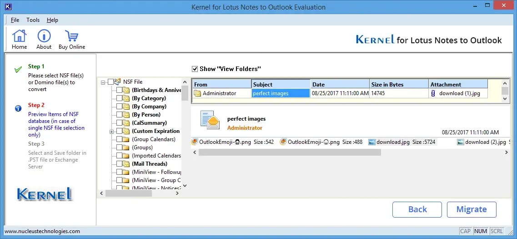517x239 pixels.
Task: Sort by the From column header
Action: coord(221,84)
